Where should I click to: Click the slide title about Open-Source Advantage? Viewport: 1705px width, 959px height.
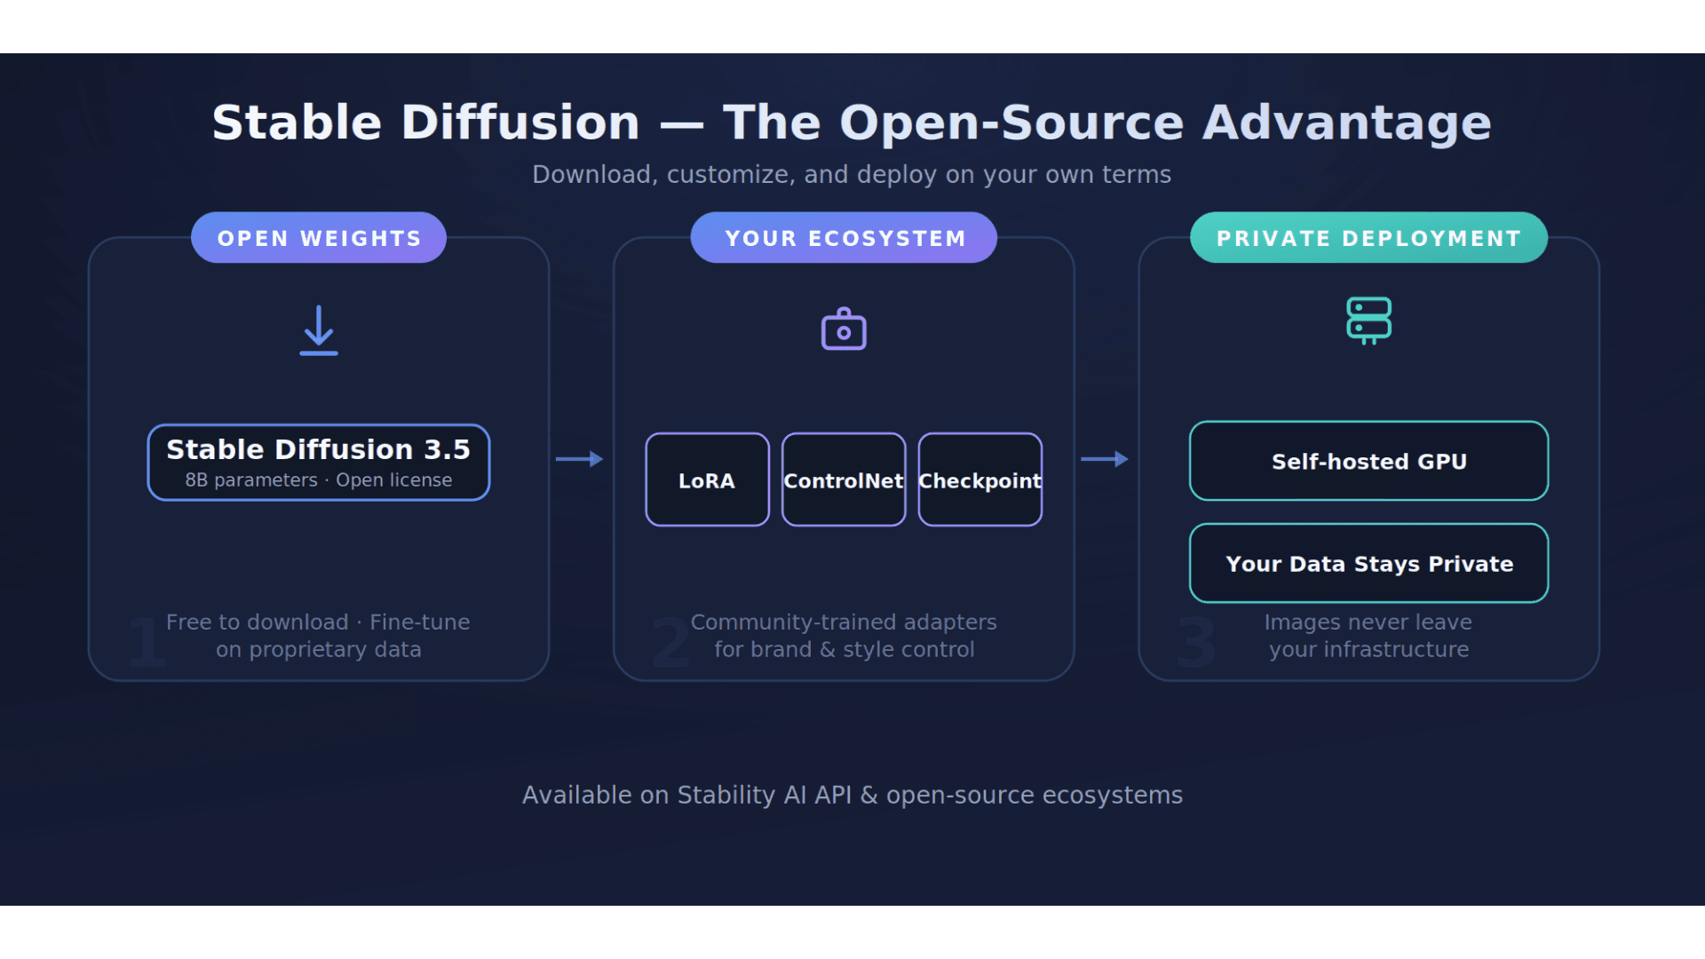tap(852, 122)
